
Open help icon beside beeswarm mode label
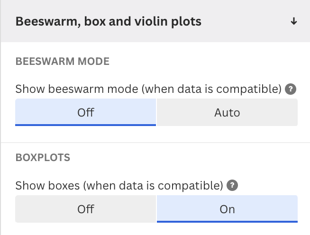pos(291,89)
